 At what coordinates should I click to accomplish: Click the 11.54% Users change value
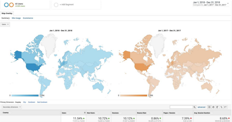tap(78, 119)
